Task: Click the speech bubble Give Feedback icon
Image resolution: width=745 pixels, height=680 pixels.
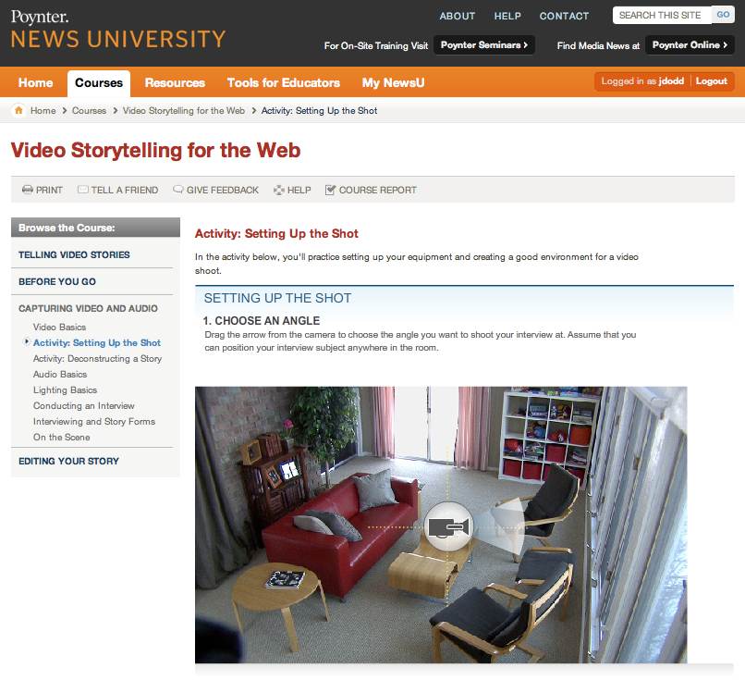Action: [178, 190]
